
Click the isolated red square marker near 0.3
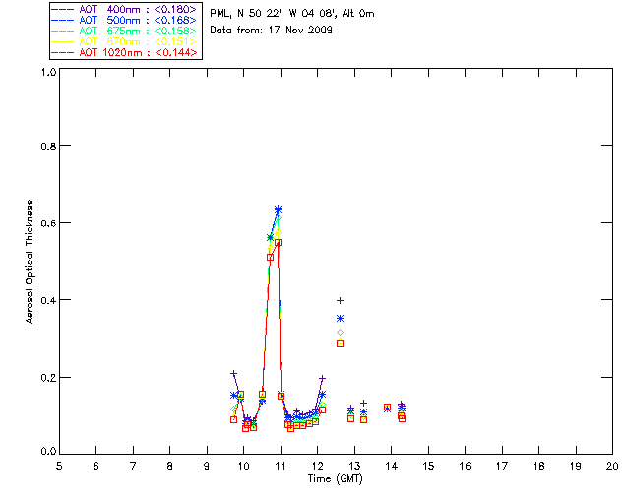click(340, 343)
